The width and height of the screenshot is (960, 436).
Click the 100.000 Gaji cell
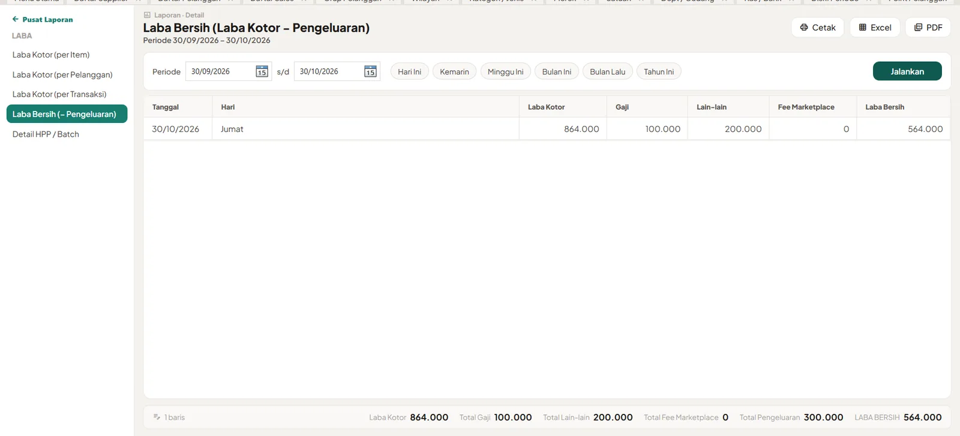pos(647,129)
